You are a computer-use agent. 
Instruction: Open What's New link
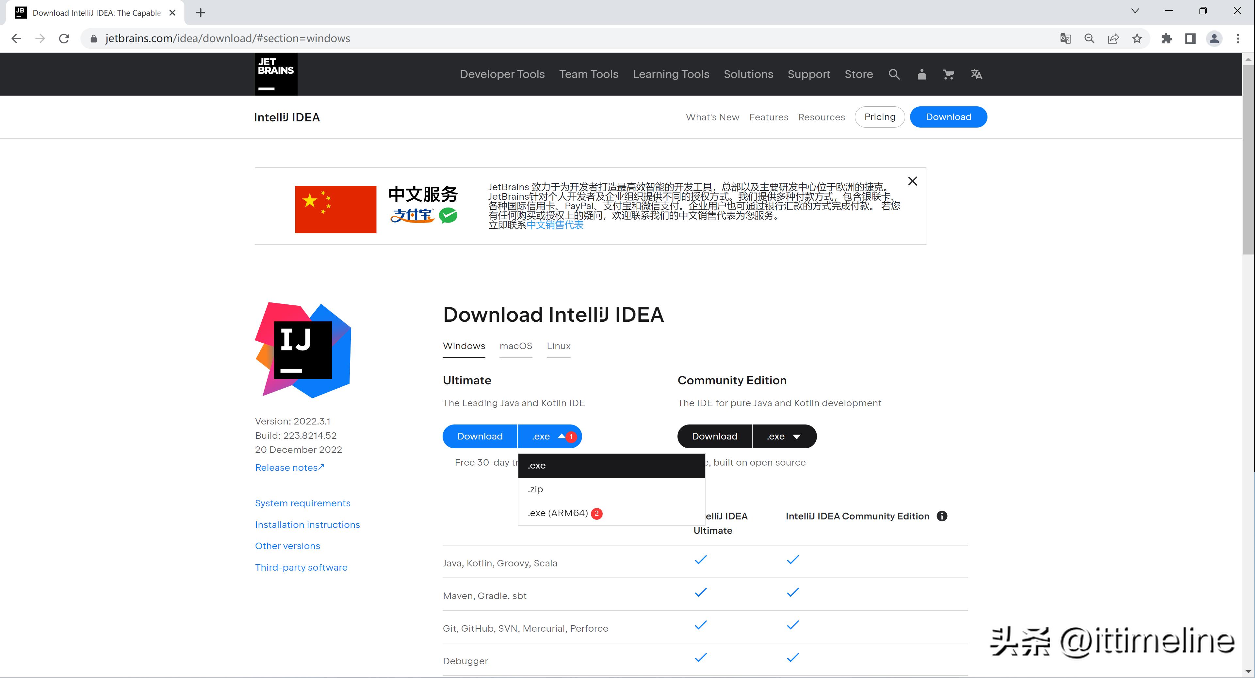[x=712, y=117]
